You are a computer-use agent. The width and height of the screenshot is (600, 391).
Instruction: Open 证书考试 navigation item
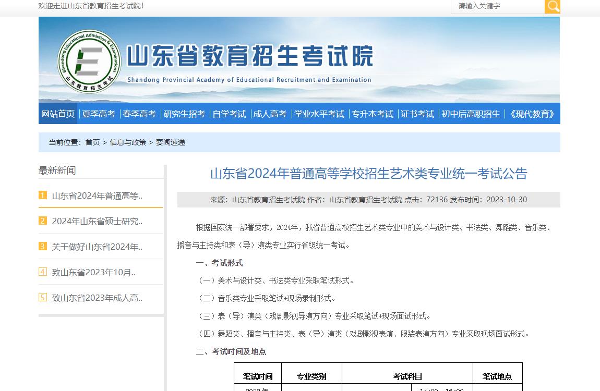[417, 114]
